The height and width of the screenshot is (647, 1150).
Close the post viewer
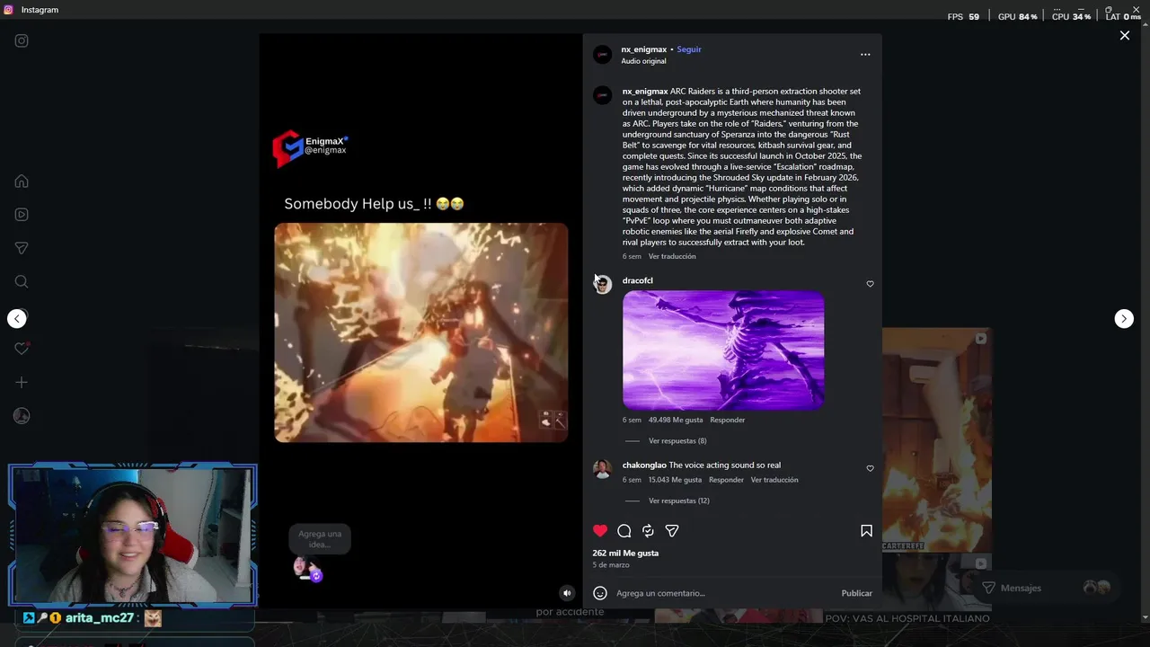point(1124,35)
